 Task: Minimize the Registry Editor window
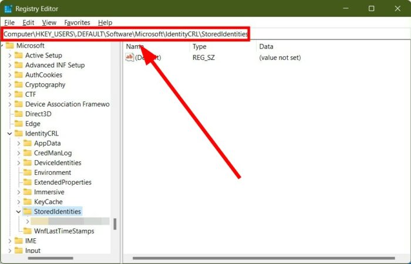346,9
